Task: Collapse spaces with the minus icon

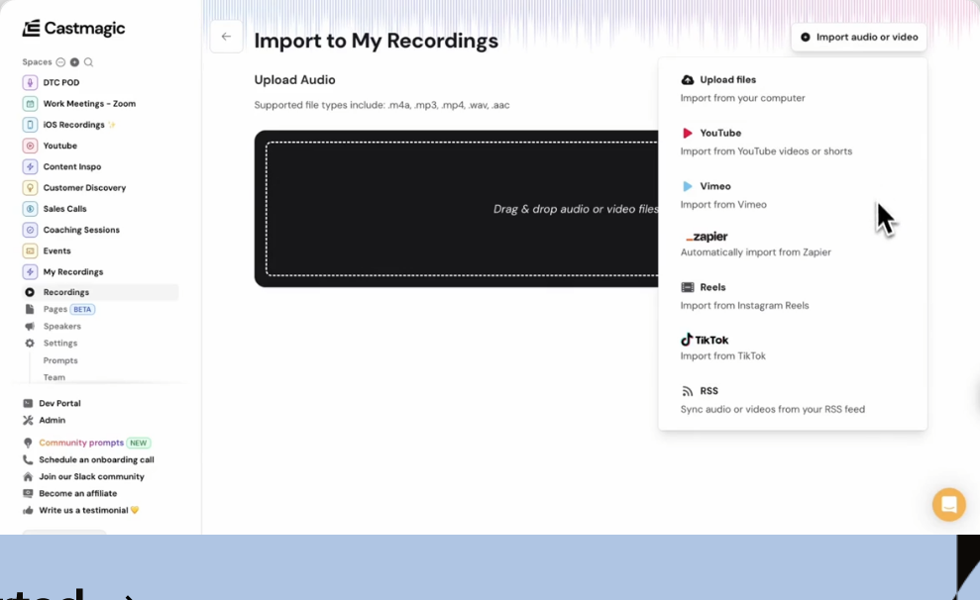Action: [x=60, y=61]
